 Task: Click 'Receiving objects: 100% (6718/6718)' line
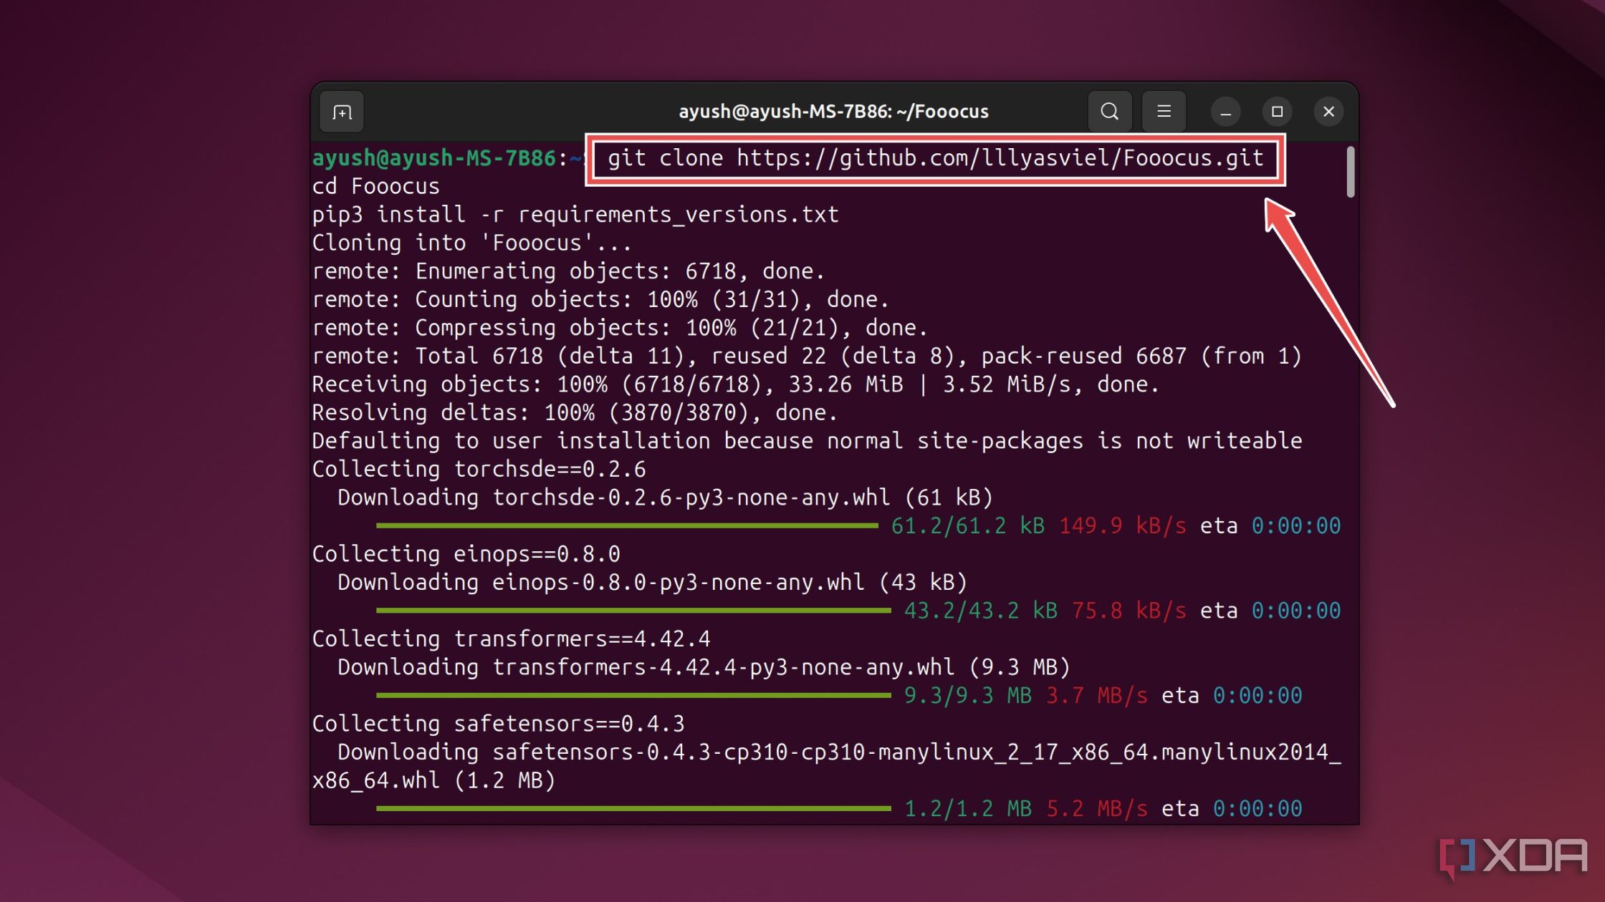(736, 384)
